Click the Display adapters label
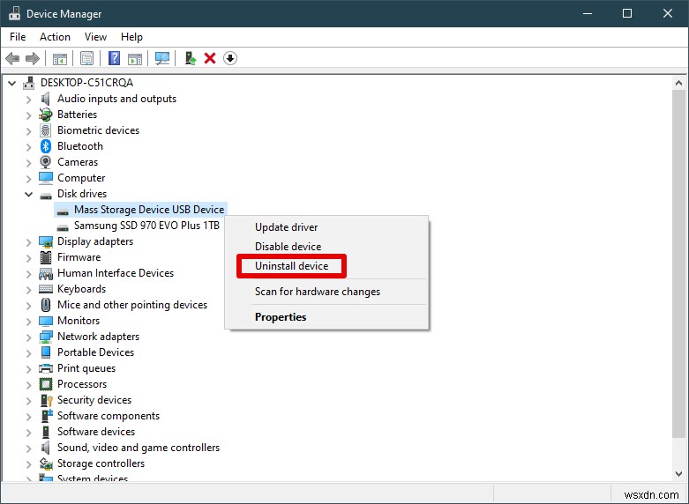 (x=95, y=242)
